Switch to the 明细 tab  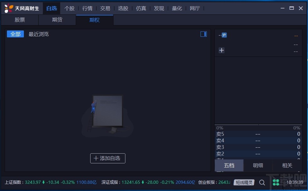(258, 165)
